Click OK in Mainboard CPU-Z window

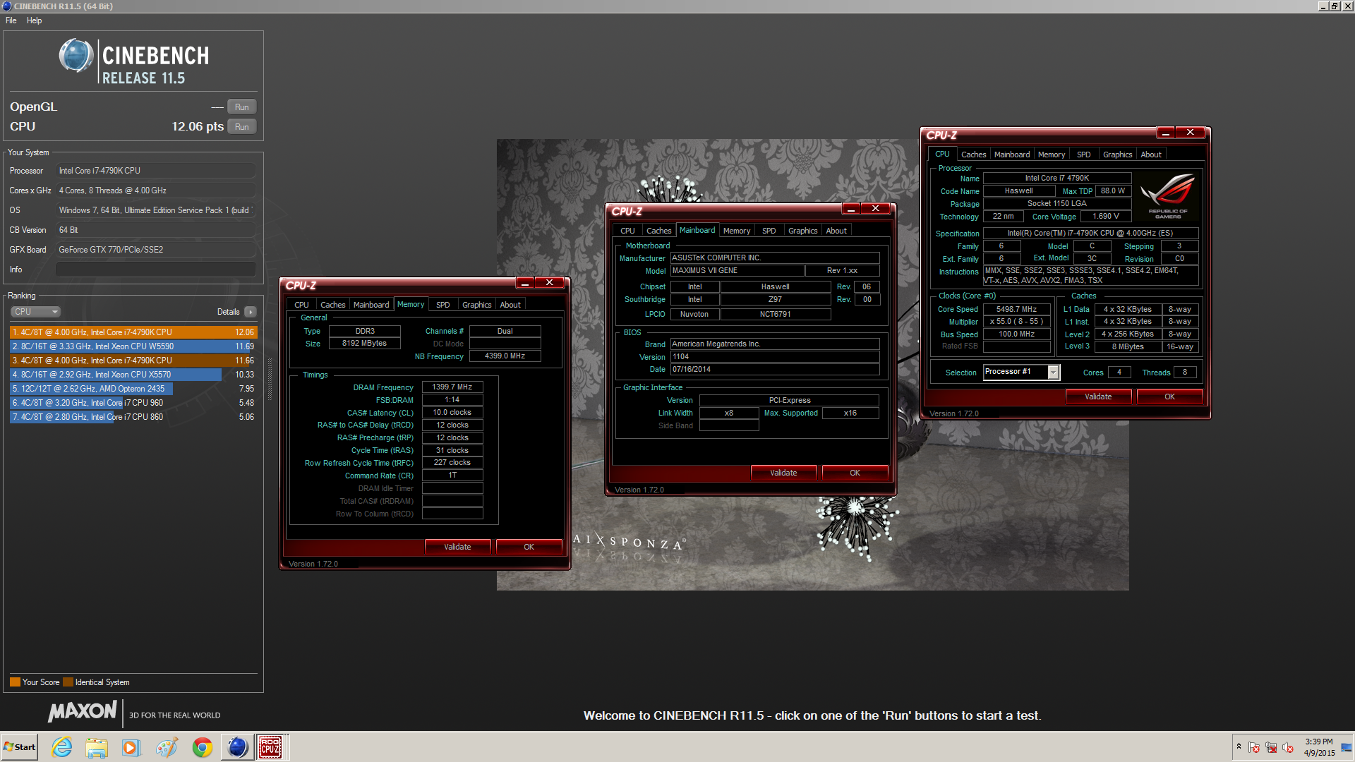pyautogui.click(x=855, y=473)
